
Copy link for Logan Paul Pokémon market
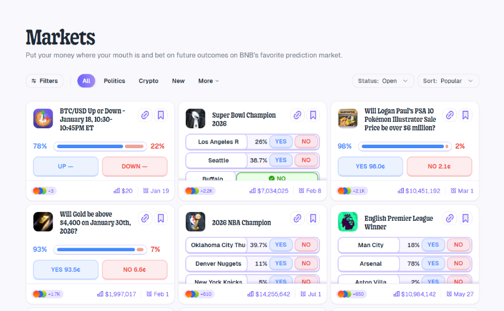(x=449, y=115)
